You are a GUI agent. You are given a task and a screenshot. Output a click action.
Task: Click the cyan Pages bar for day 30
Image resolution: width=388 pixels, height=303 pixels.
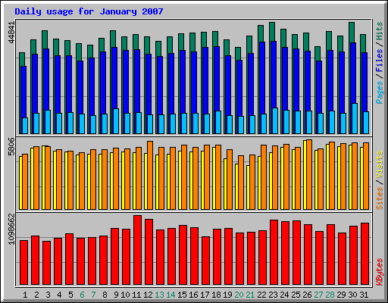pyautogui.click(x=355, y=118)
